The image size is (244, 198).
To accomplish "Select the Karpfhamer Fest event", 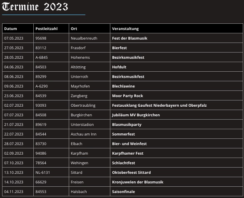I will point(127,153).
